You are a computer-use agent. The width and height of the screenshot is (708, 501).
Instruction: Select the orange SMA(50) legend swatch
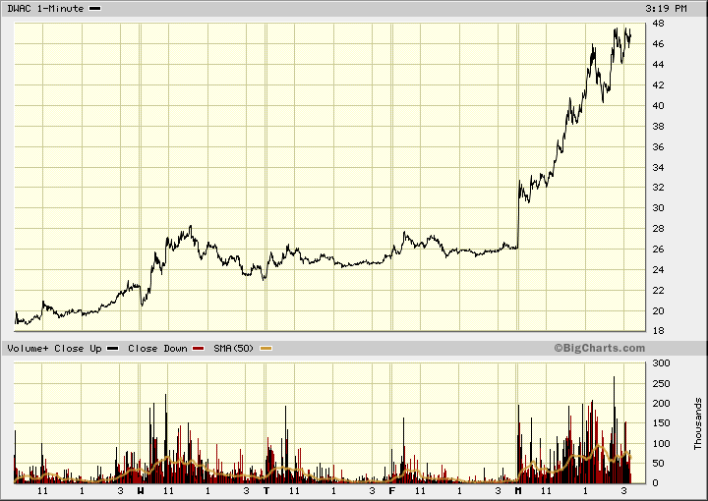265,349
